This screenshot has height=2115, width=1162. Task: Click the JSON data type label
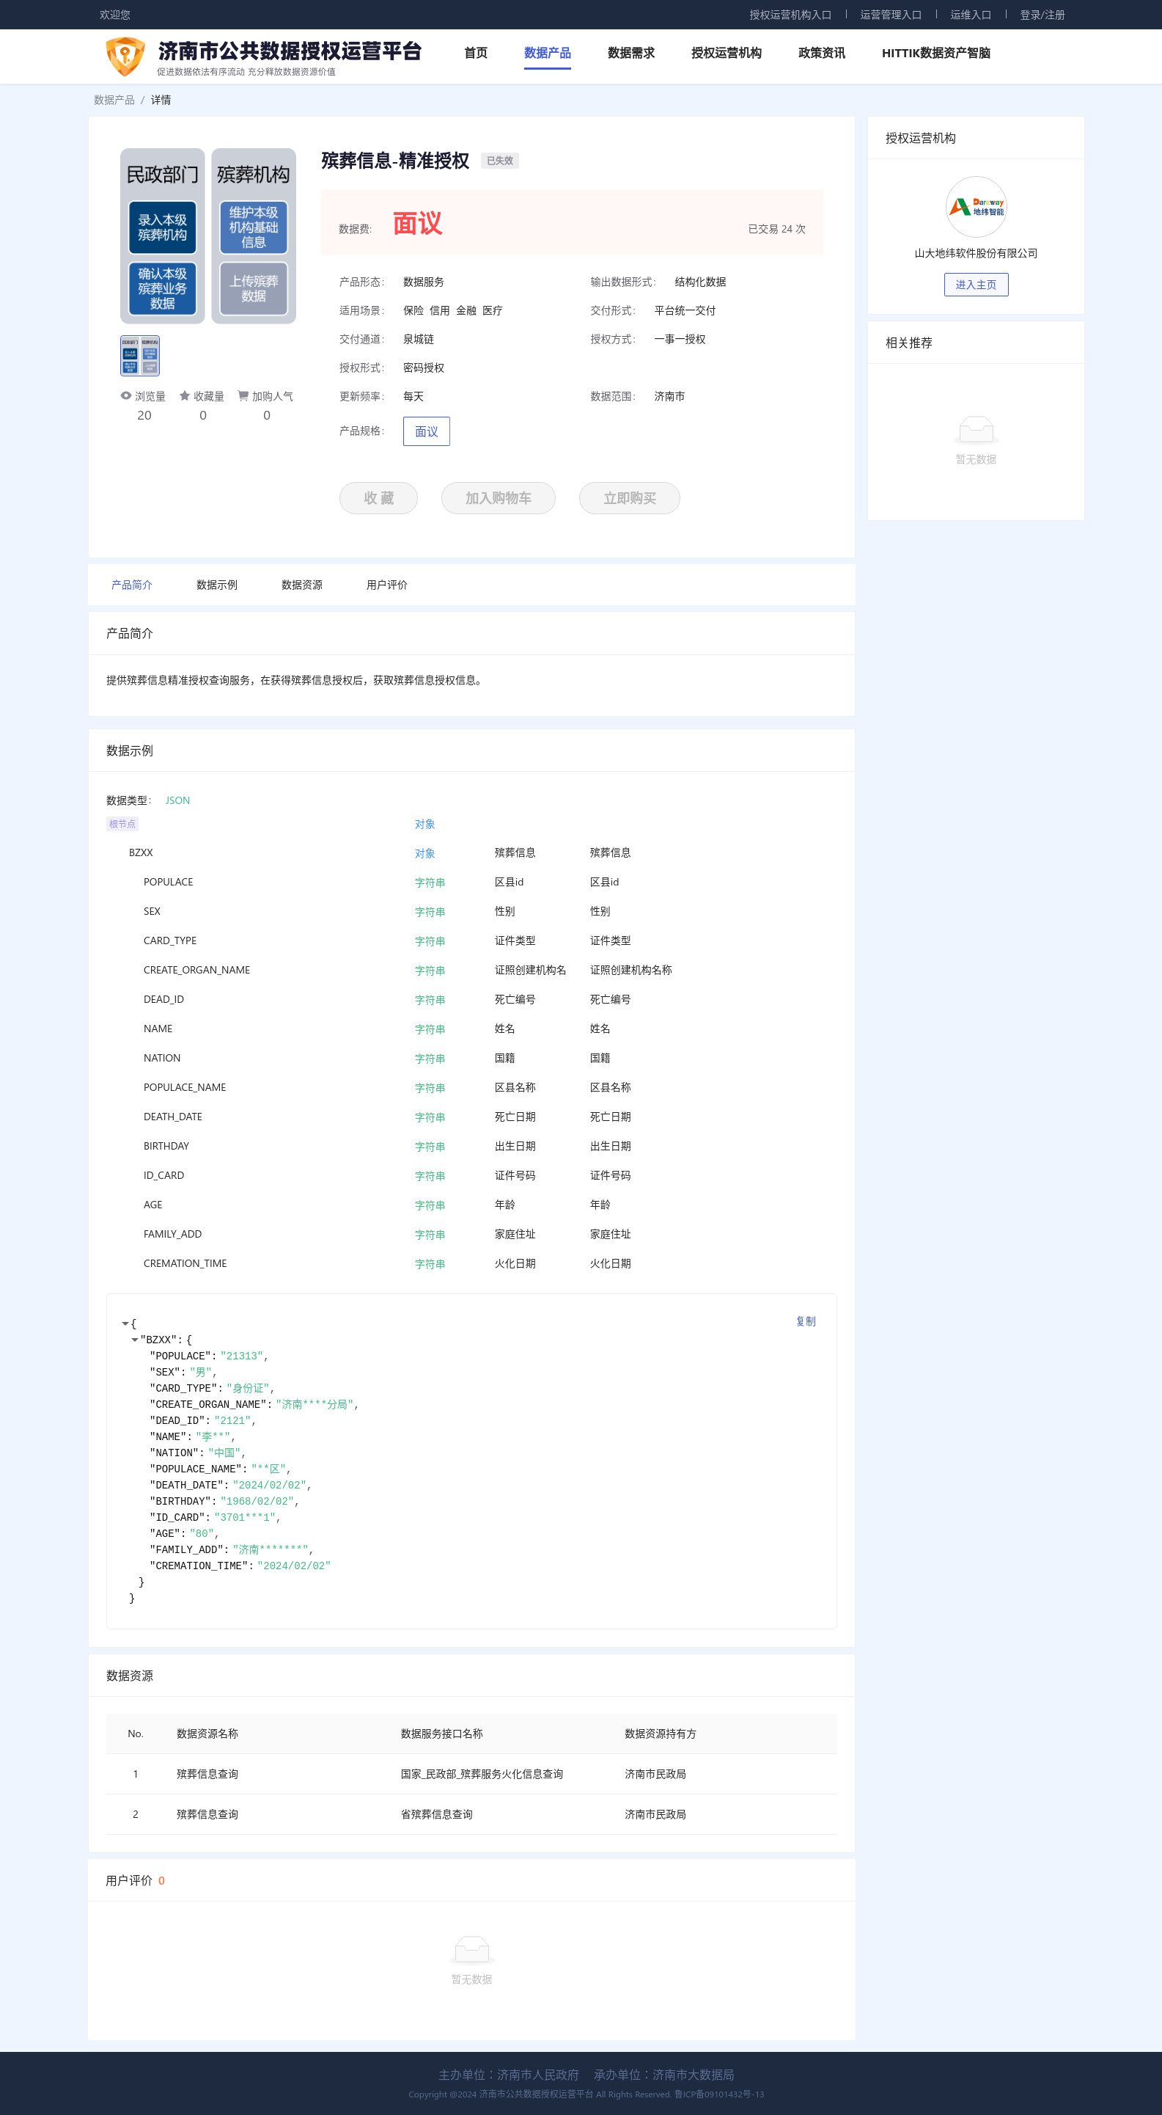[x=177, y=800]
